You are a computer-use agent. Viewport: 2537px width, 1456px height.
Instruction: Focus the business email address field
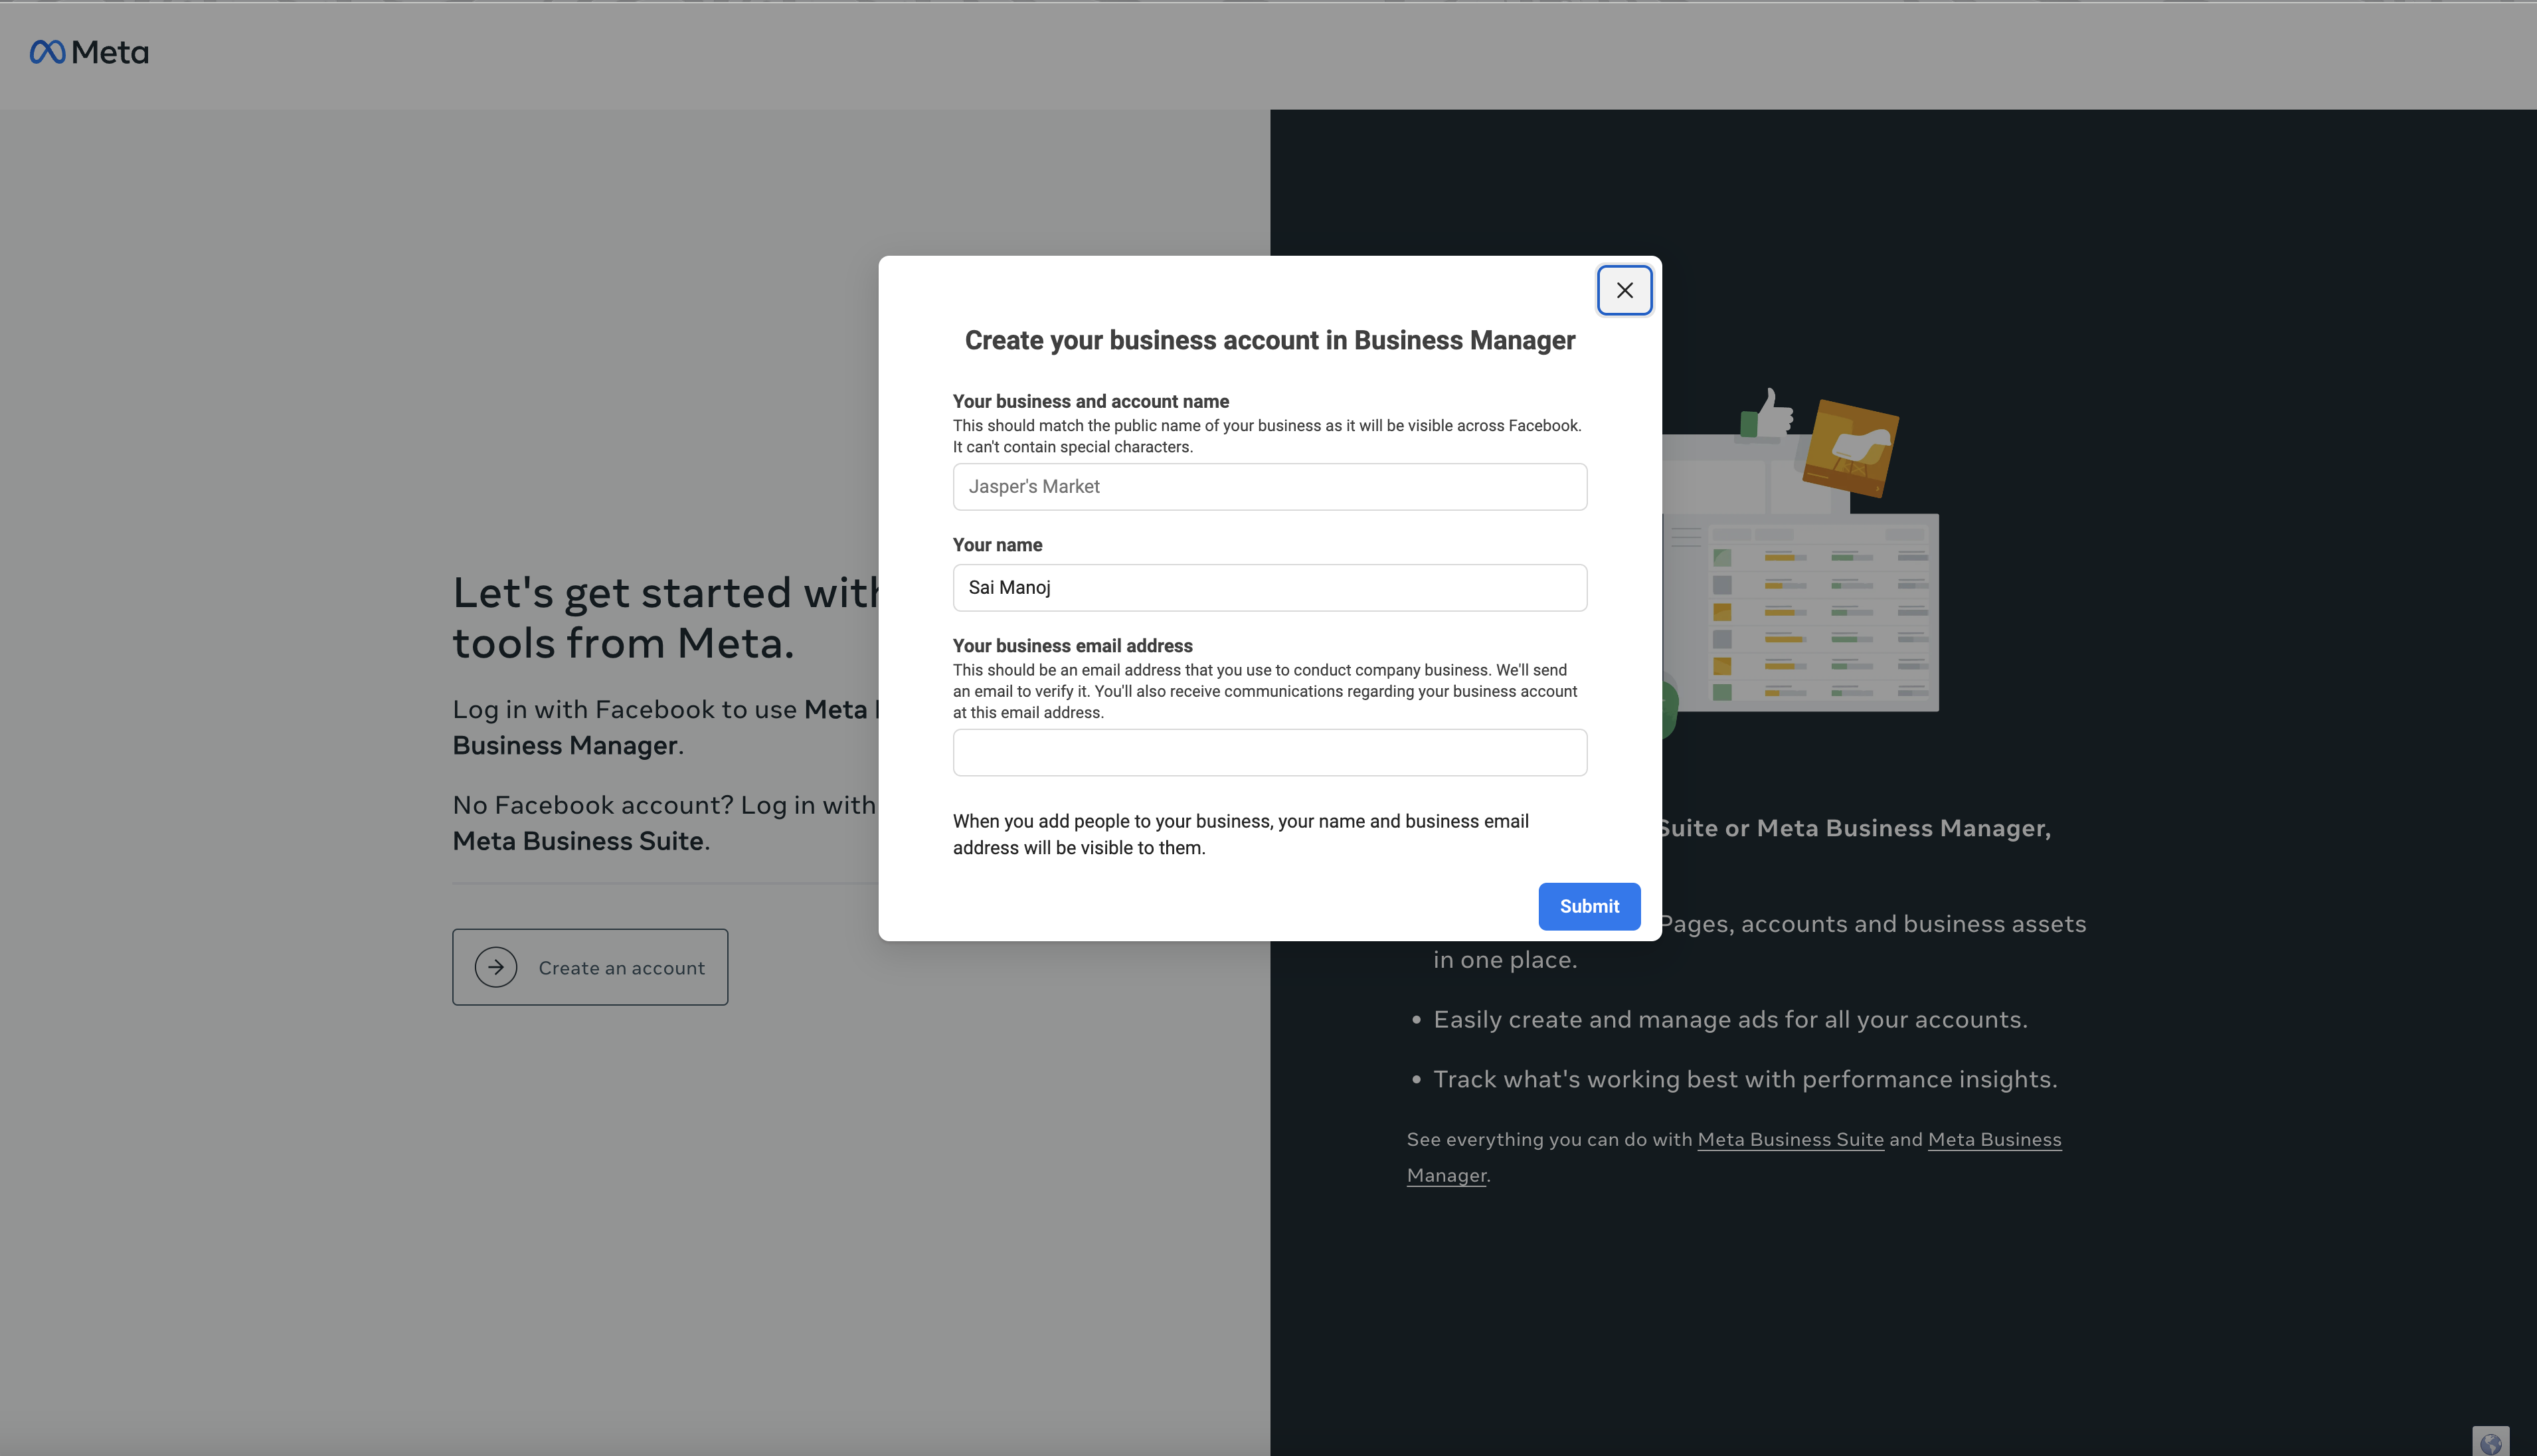click(1270, 752)
